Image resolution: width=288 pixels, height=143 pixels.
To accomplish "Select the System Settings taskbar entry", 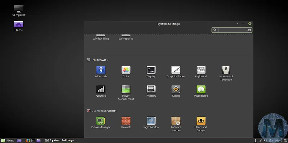I will 62,140.
